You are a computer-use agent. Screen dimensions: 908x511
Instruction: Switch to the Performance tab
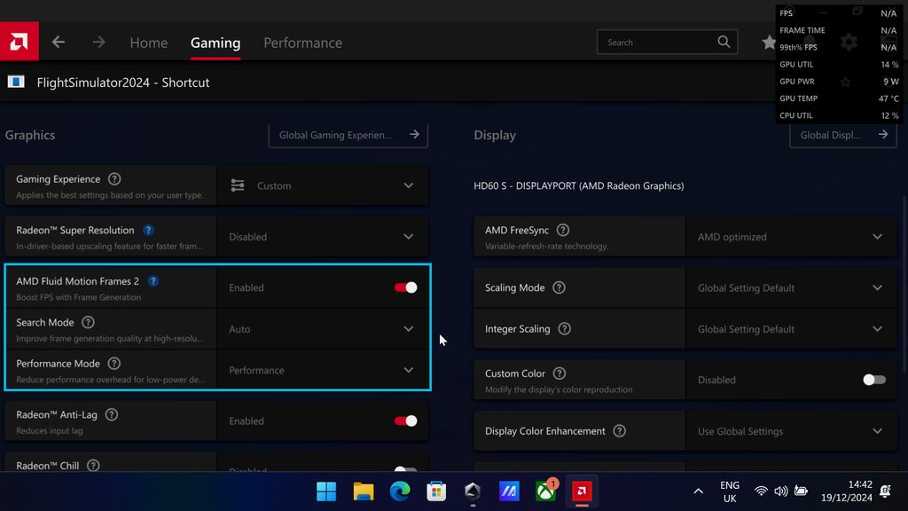coord(302,42)
